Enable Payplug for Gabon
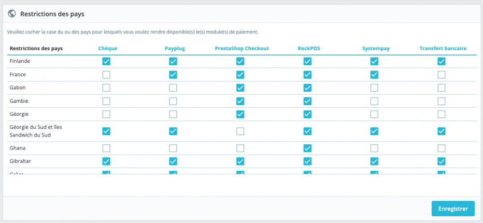This screenshot has width=483, height=223. point(173,88)
